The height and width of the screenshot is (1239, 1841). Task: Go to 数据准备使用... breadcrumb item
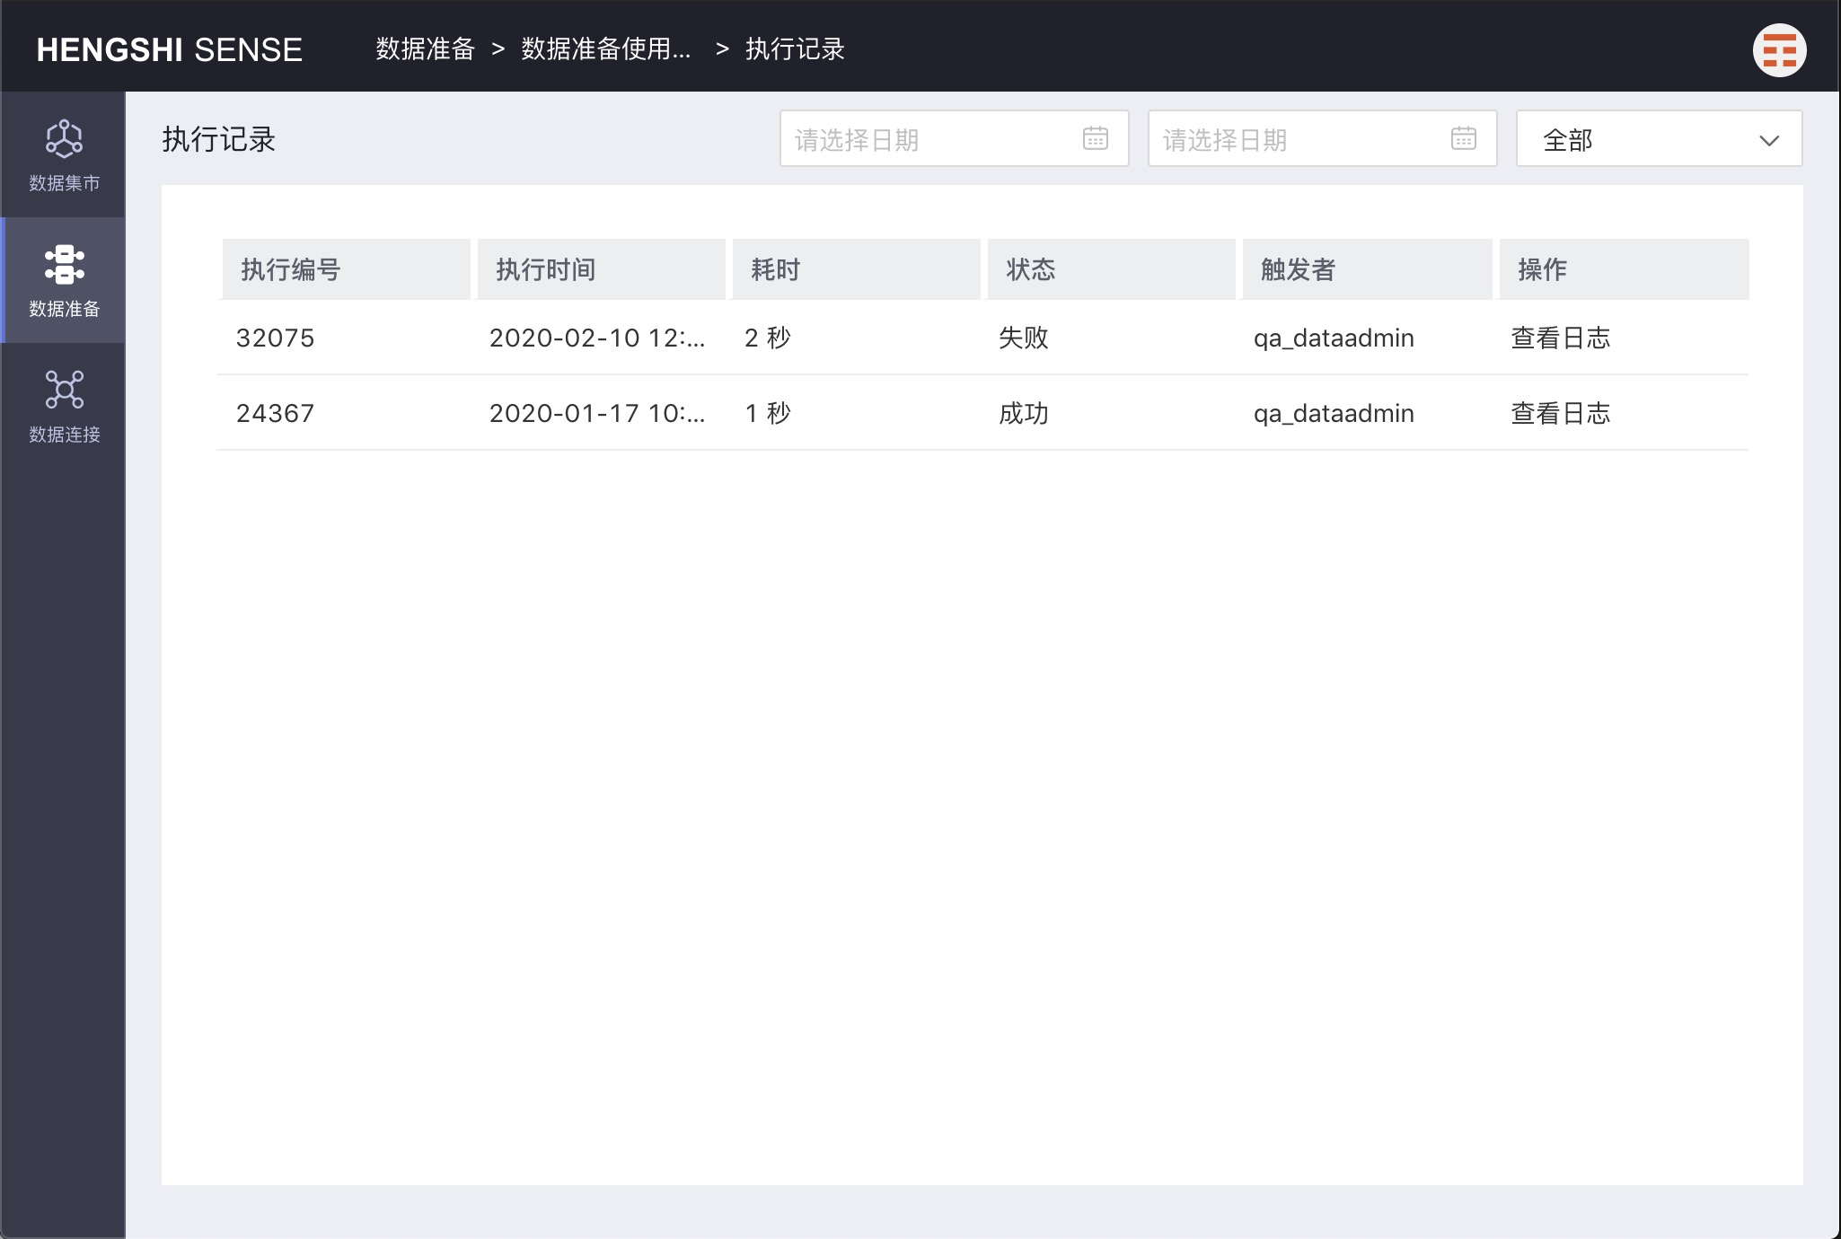click(606, 48)
